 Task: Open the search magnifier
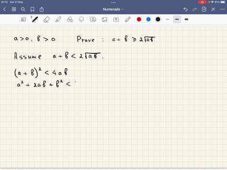pyautogui.click(x=23, y=9)
